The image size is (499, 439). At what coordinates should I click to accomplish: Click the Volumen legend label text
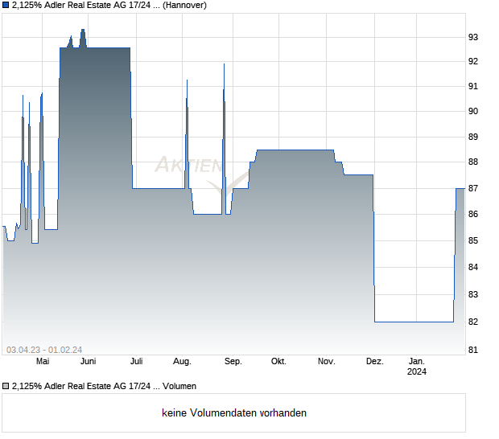pyautogui.click(x=104, y=386)
